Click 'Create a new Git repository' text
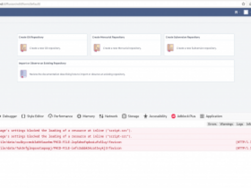251x188 pixels. [x=45, y=48]
